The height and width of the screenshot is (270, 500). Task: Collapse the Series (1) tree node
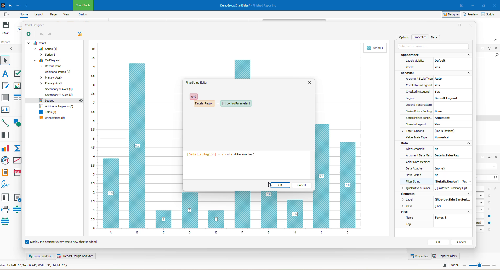pos(35,49)
